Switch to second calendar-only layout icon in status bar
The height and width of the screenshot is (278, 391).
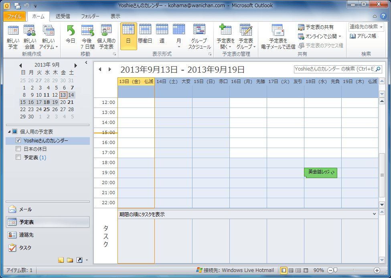291,270
